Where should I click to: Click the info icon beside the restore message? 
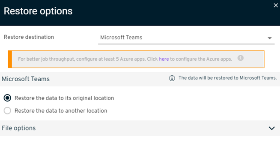point(172,78)
